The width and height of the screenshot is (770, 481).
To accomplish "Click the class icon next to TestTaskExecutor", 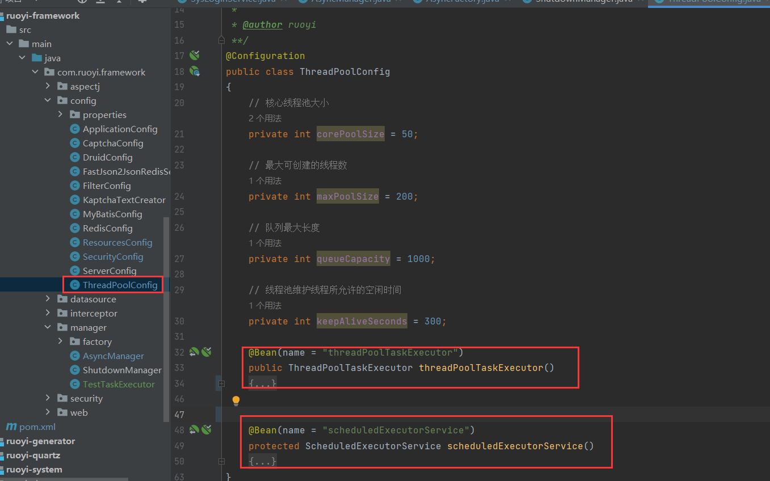I will pyautogui.click(x=74, y=384).
